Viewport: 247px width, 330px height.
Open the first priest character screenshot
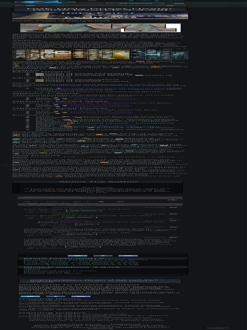(66, 27)
